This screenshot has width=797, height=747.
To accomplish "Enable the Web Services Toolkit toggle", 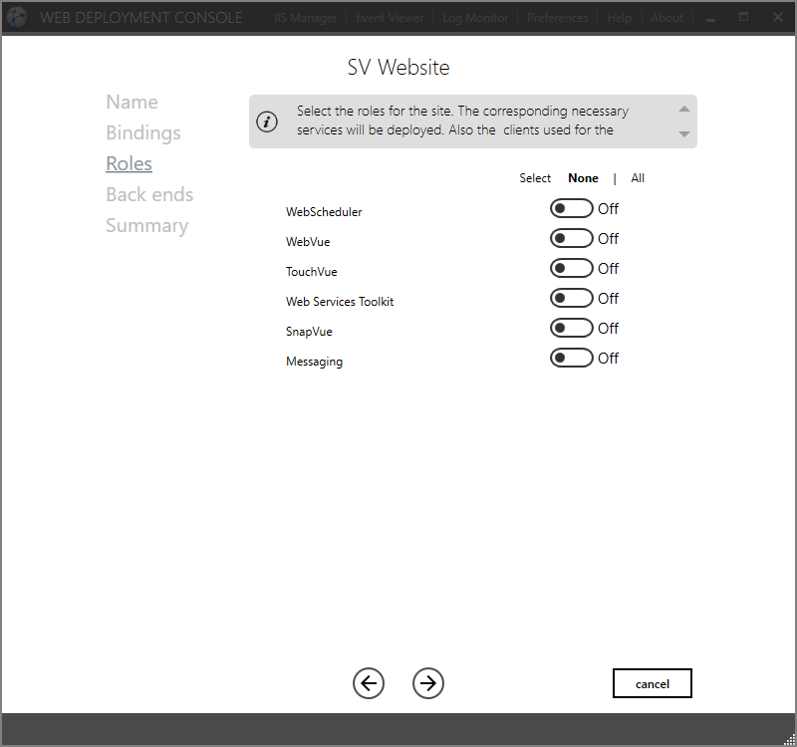I will (572, 299).
